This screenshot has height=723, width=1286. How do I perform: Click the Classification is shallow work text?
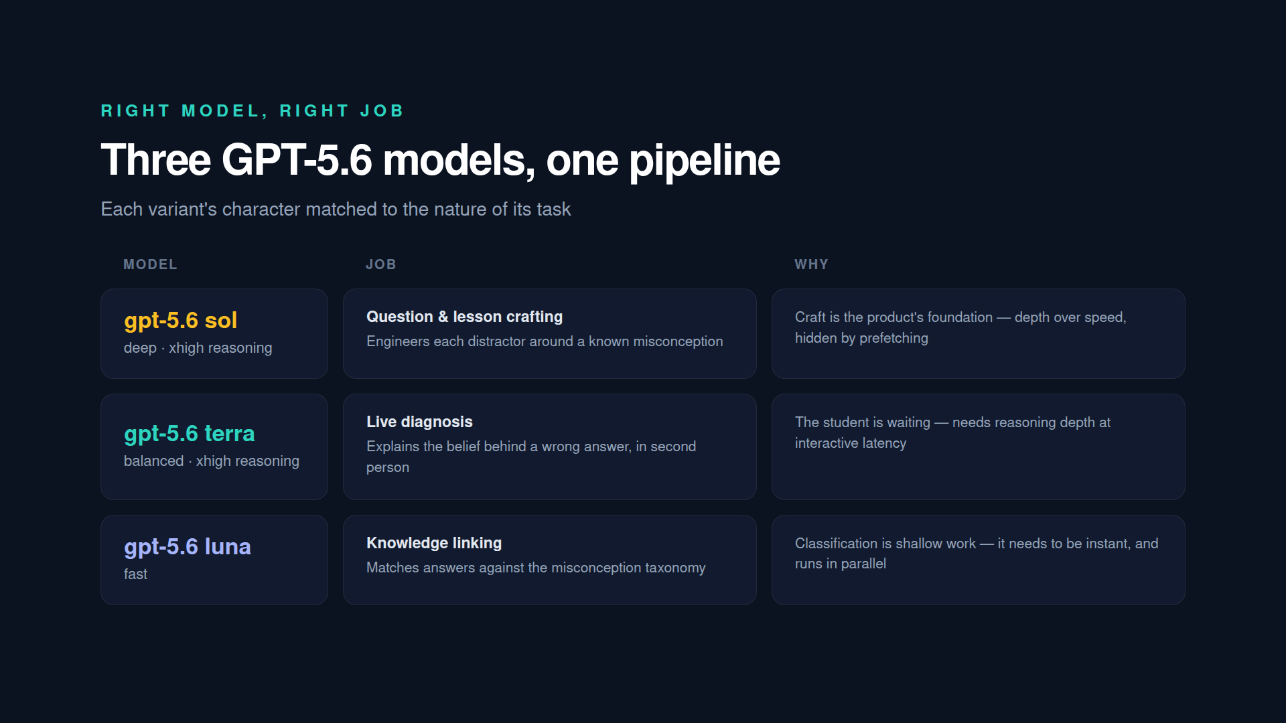point(977,554)
